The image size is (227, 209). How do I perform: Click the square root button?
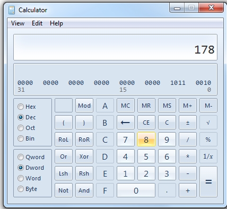click(208, 123)
